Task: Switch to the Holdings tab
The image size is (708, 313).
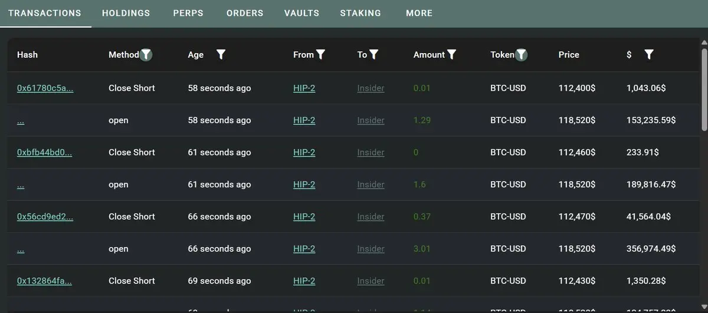Action: (x=126, y=13)
